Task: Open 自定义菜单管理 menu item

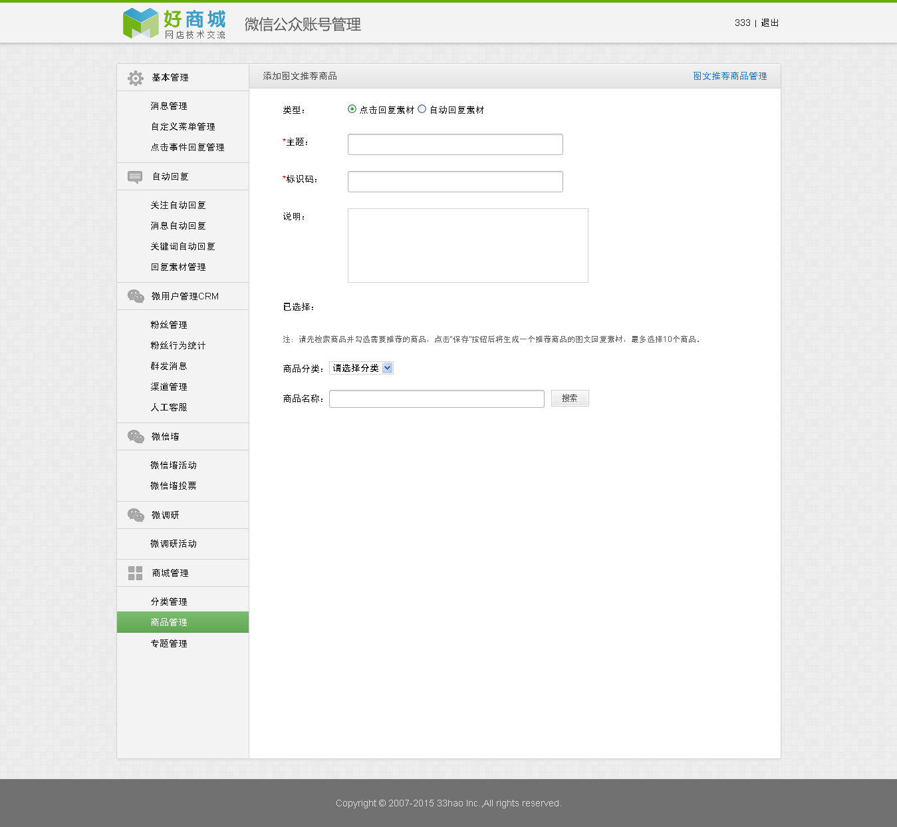Action: [x=183, y=126]
